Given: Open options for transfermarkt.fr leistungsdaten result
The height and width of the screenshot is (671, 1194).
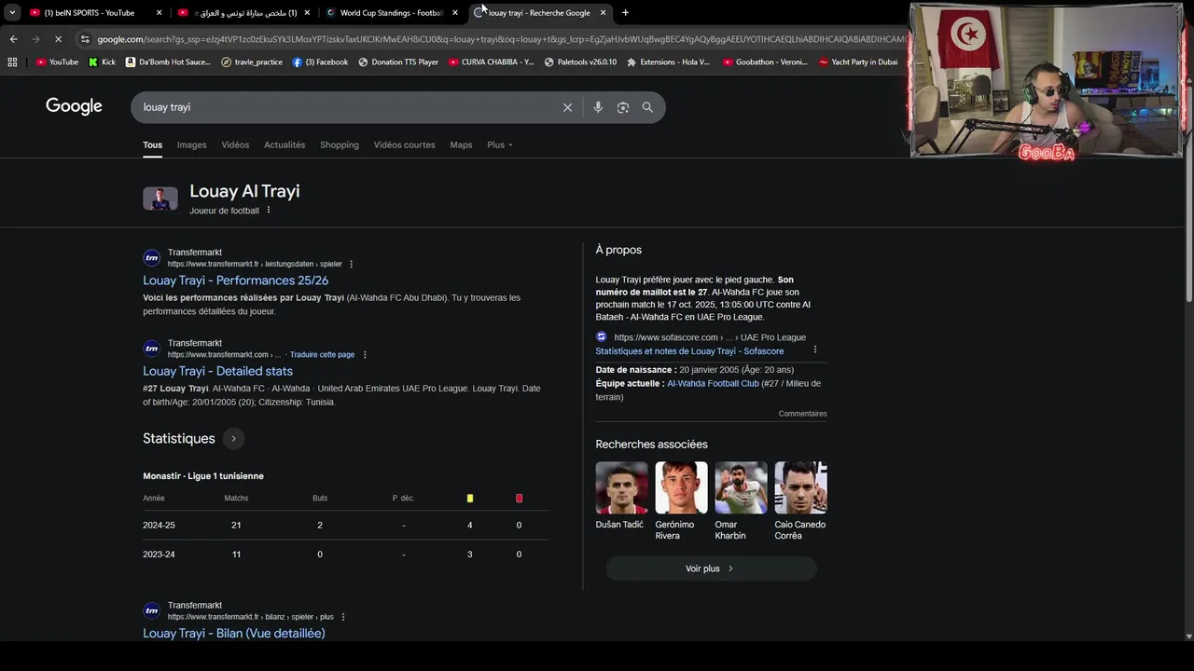Looking at the screenshot, I should pos(351,264).
